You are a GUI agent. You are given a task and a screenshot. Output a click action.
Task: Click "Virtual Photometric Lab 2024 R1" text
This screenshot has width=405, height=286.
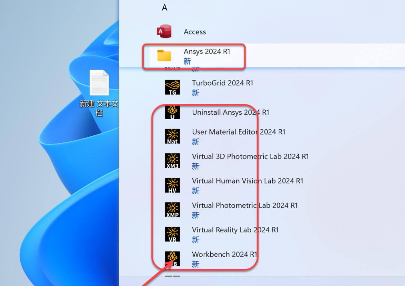[x=244, y=205]
